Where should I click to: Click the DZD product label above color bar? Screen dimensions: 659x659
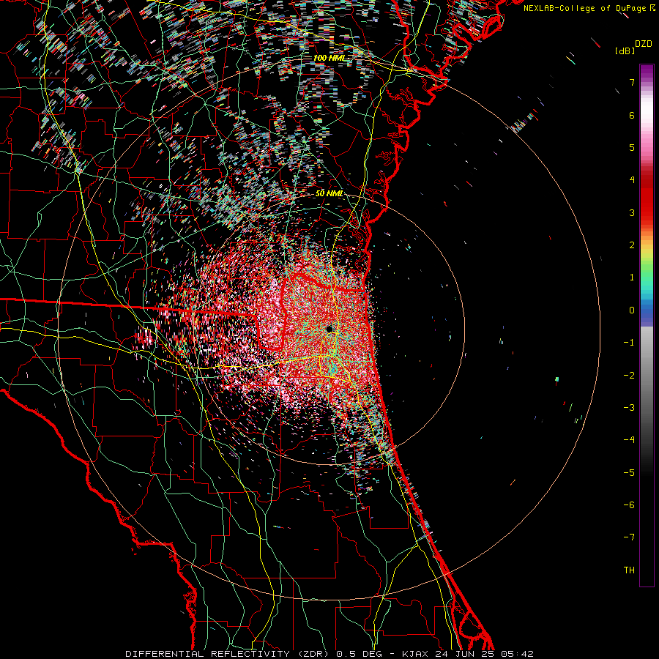(x=644, y=44)
